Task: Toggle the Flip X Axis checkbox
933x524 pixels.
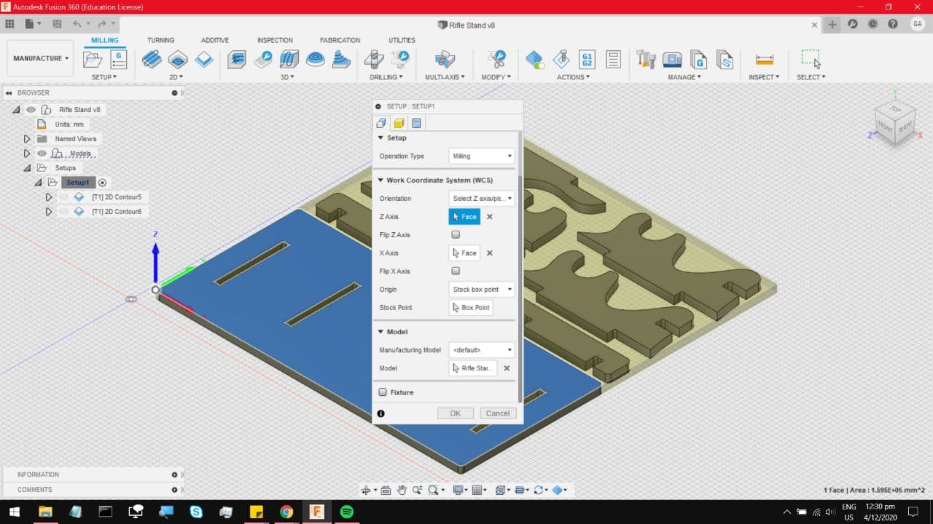Action: coord(456,271)
